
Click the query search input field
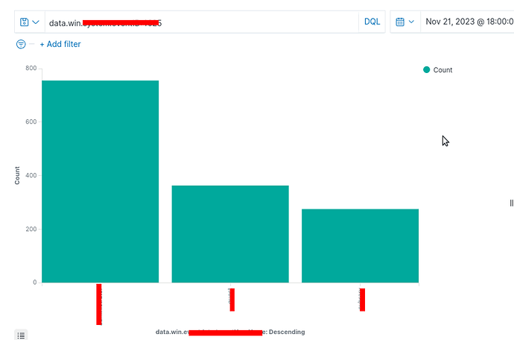202,22
